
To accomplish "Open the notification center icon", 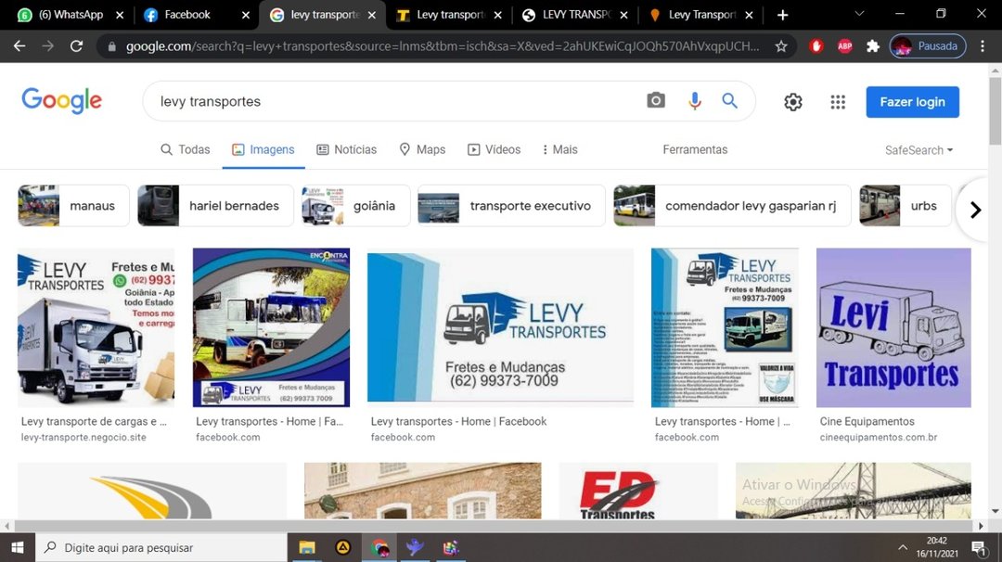I will pyautogui.click(x=979, y=547).
